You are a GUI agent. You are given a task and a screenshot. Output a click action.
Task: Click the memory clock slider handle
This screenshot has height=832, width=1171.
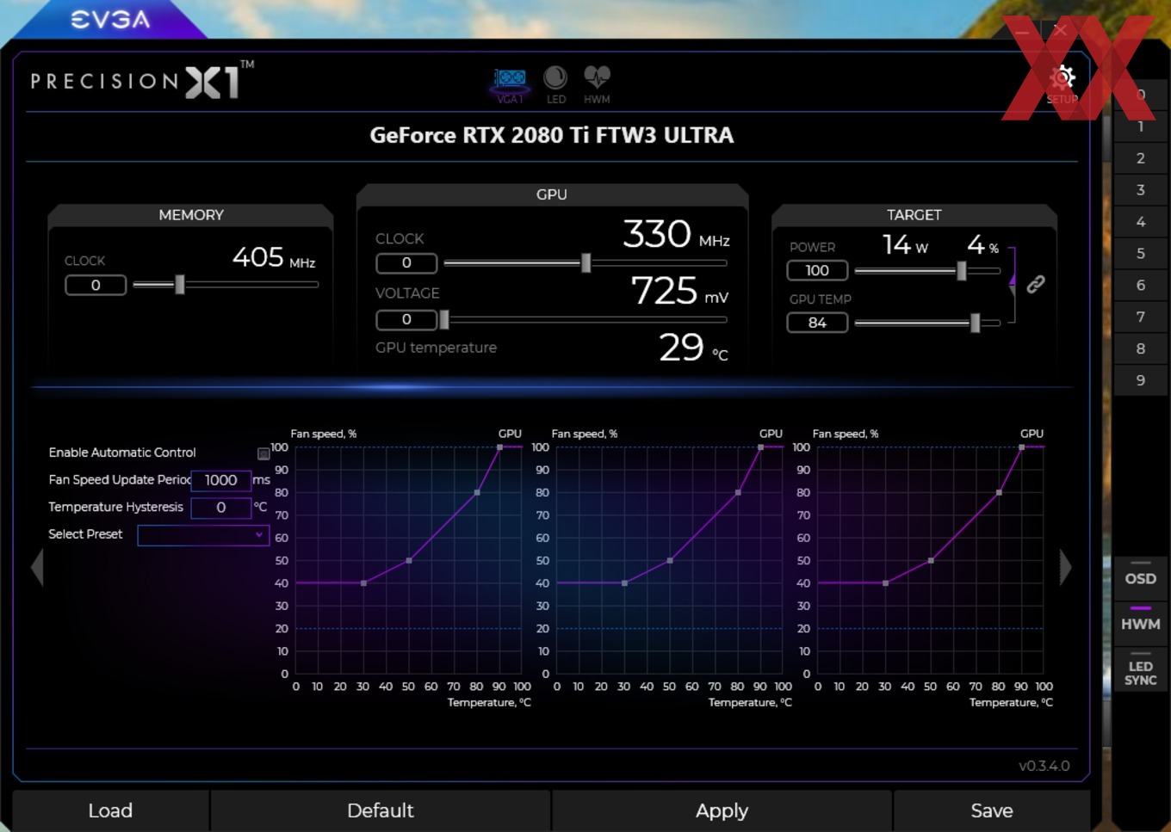180,284
